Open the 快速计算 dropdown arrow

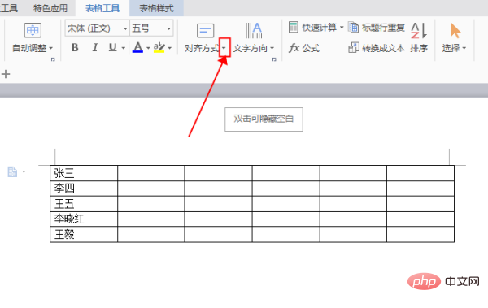(342, 28)
